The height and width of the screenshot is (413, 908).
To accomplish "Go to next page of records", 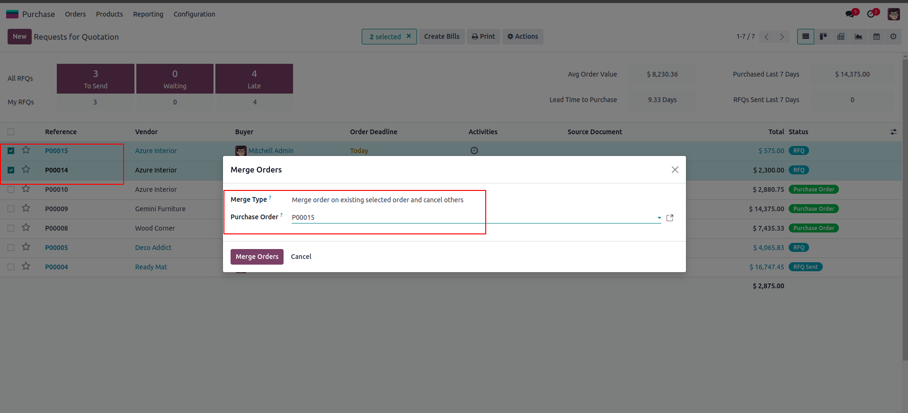I will point(782,36).
